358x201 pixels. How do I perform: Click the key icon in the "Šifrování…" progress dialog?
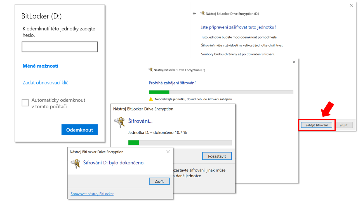[120, 122]
